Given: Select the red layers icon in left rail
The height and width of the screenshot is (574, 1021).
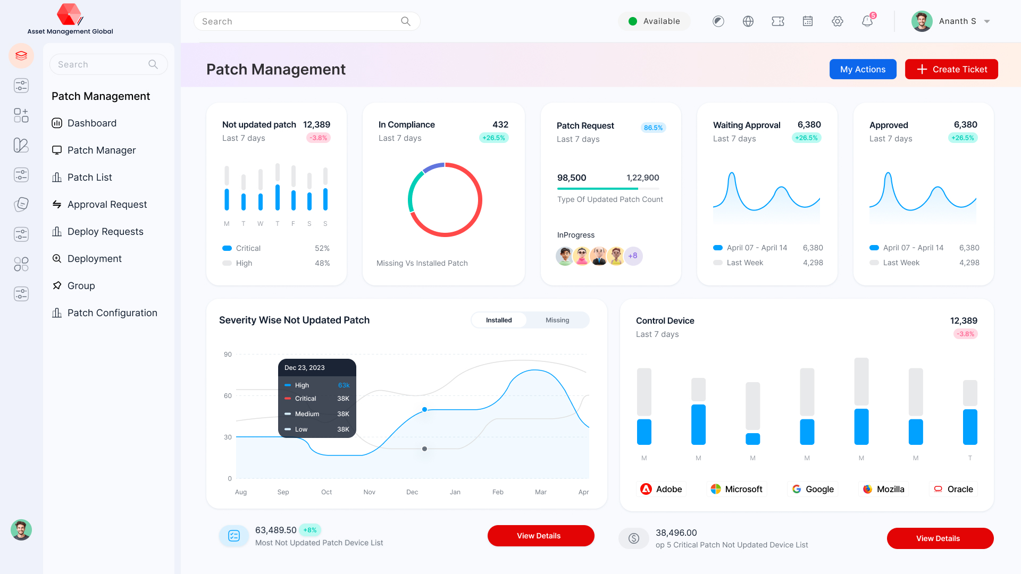Looking at the screenshot, I should [x=21, y=56].
